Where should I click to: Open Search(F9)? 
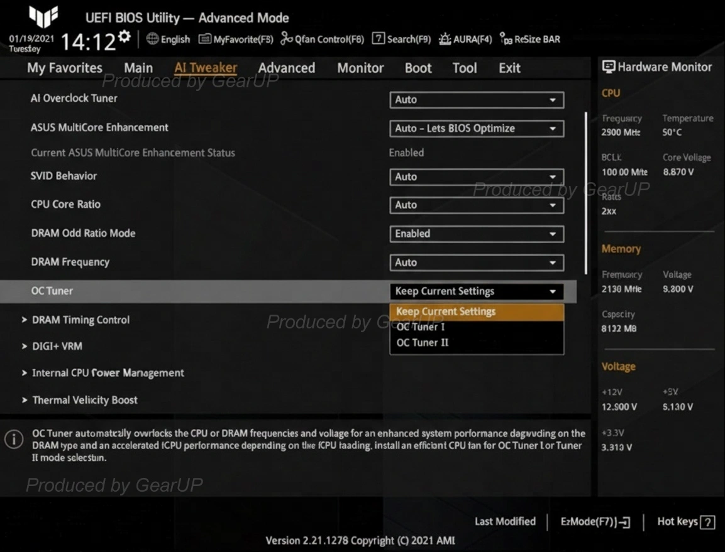point(401,40)
